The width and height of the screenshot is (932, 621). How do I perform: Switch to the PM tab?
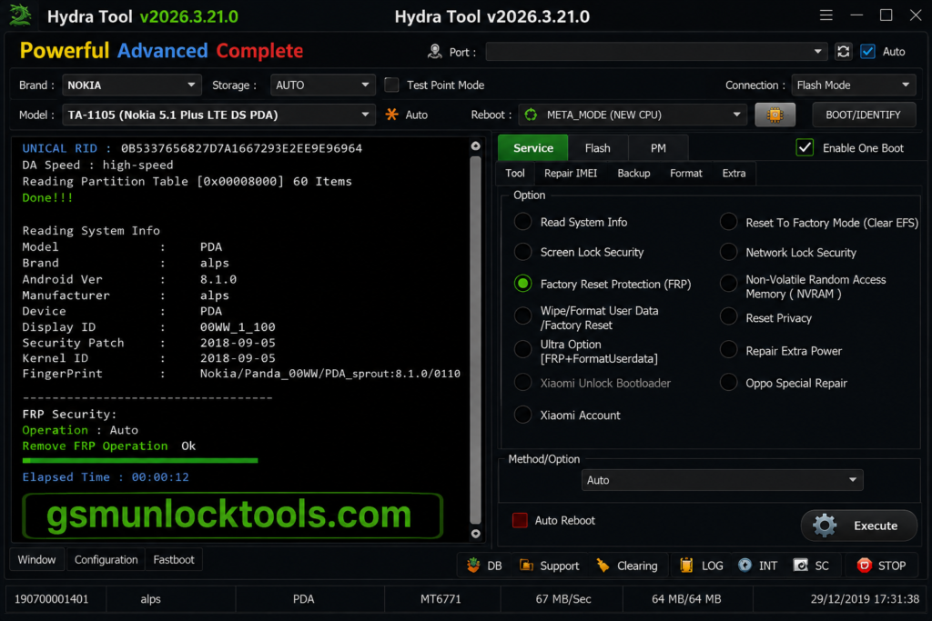657,148
